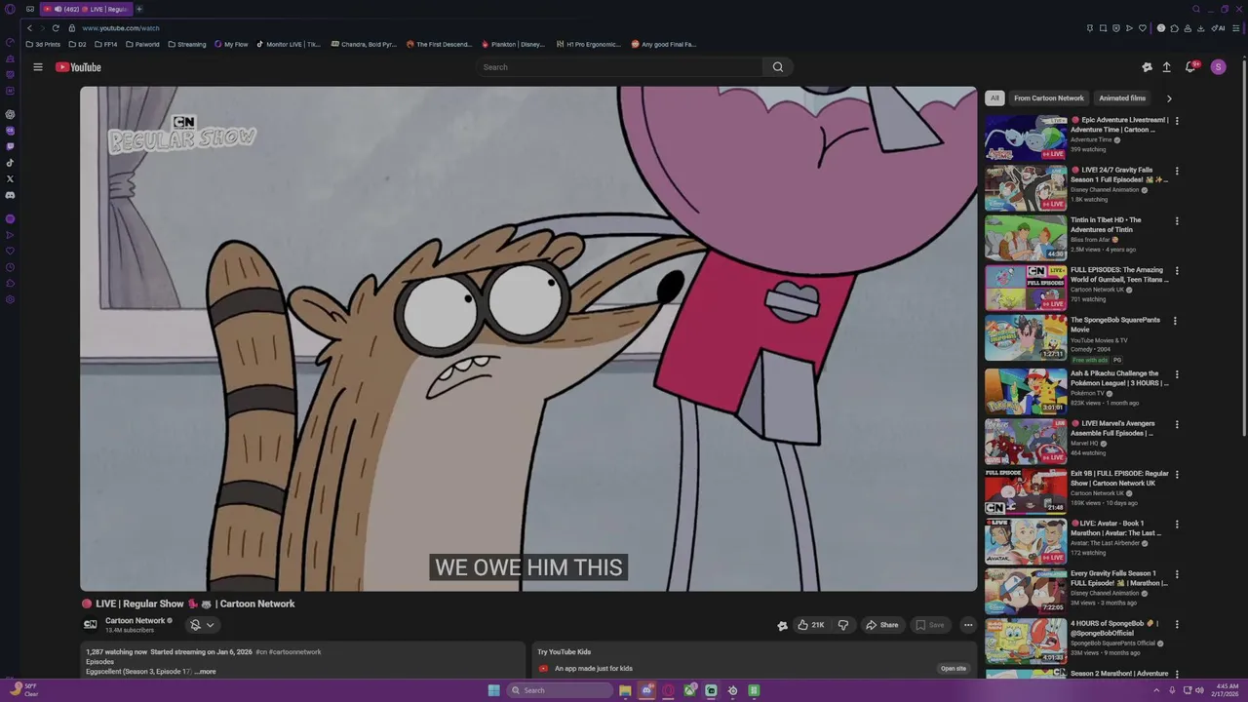The image size is (1248, 702).
Task: Open Streaming bookmarks folder
Action: point(187,44)
